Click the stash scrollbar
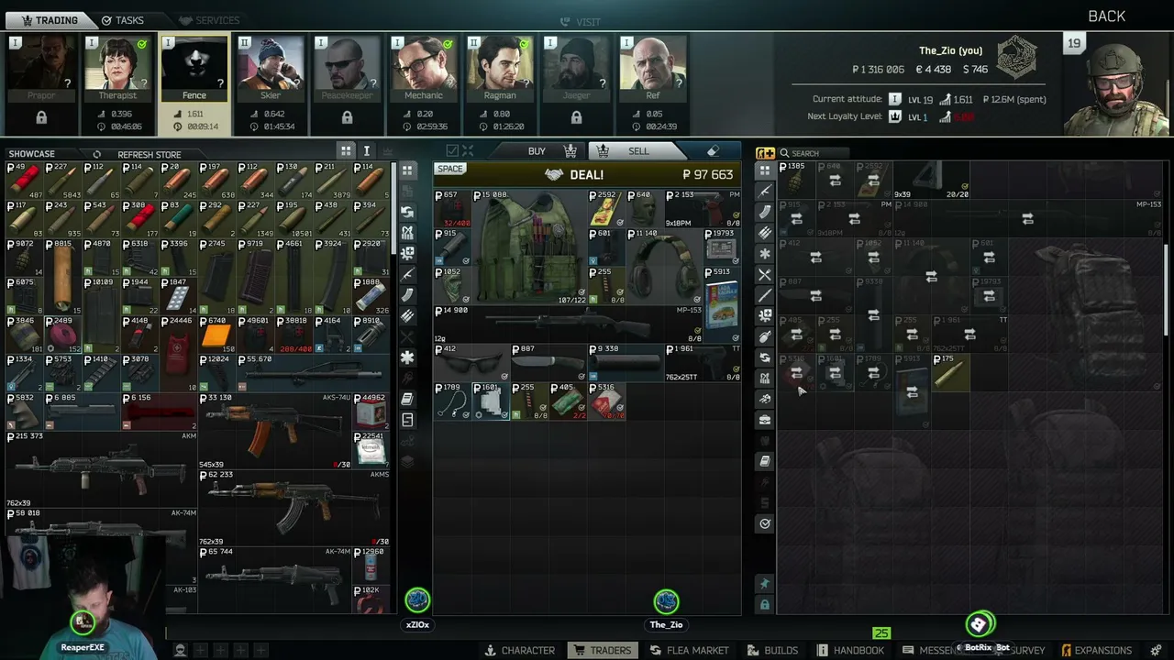1174x660 pixels. tap(1168, 289)
